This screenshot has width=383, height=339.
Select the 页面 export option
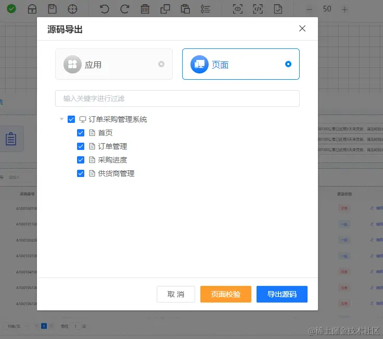[x=241, y=64]
